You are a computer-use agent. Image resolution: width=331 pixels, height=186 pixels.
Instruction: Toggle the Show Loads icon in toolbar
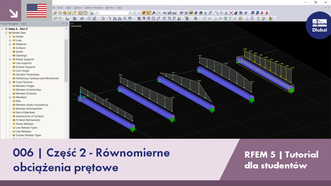144,13
